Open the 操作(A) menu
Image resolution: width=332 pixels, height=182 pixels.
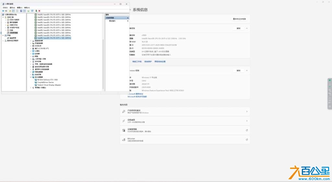(x=12, y=7)
